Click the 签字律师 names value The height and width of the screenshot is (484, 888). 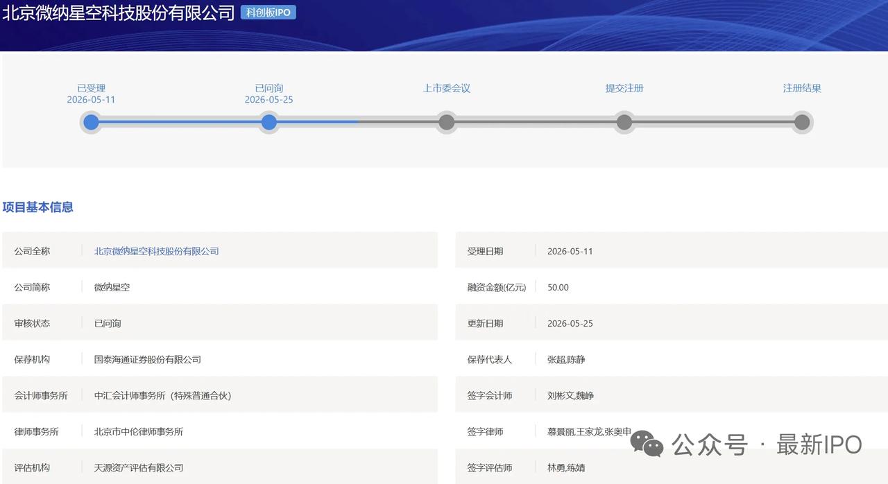tap(589, 431)
